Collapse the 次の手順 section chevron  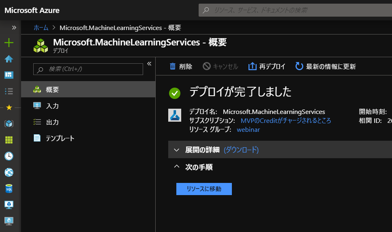click(x=176, y=167)
